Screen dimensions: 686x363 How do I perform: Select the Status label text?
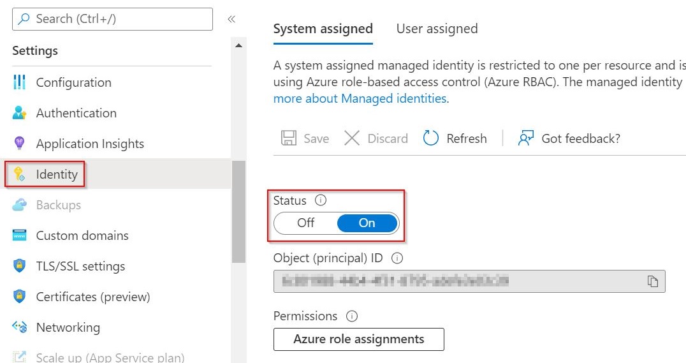(289, 200)
